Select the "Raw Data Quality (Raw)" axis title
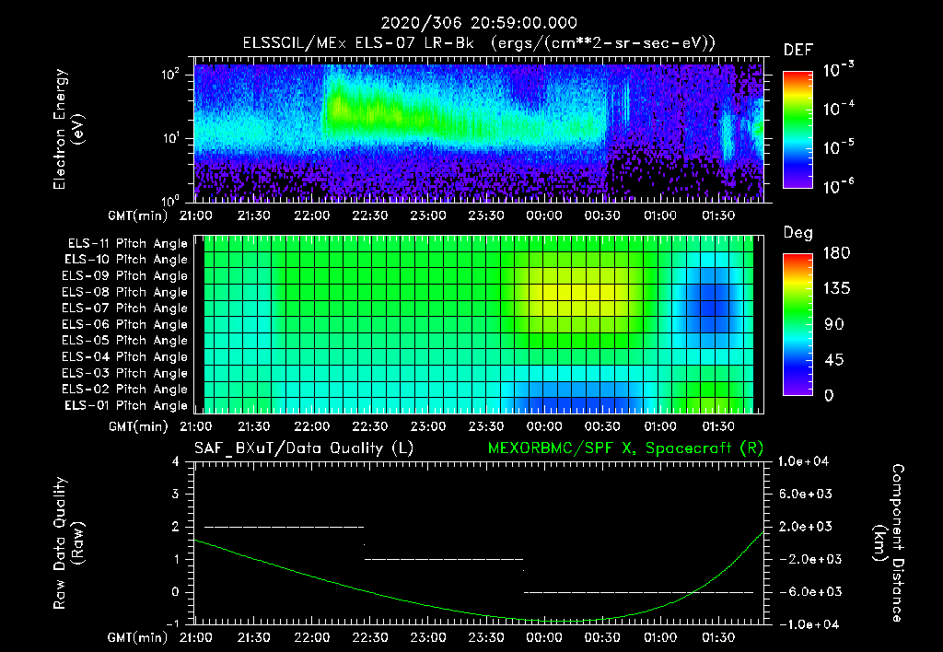Screen dimensions: 943x652 pyautogui.click(x=68, y=543)
